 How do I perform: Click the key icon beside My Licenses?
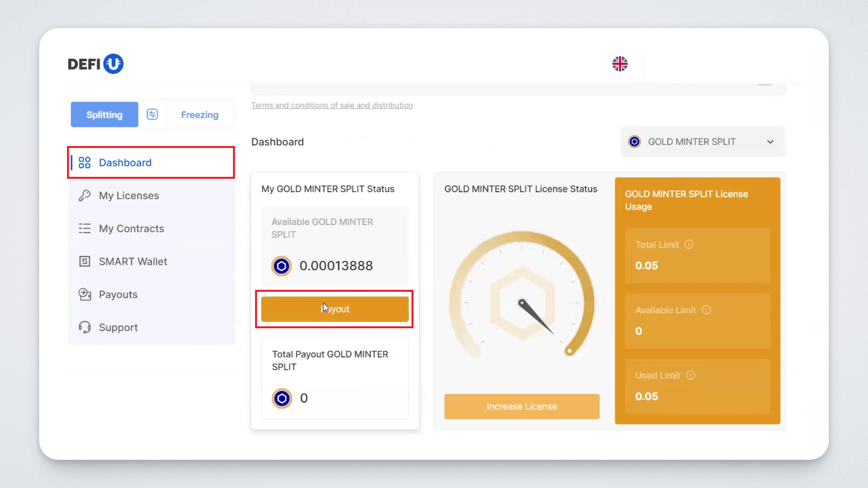pos(85,196)
